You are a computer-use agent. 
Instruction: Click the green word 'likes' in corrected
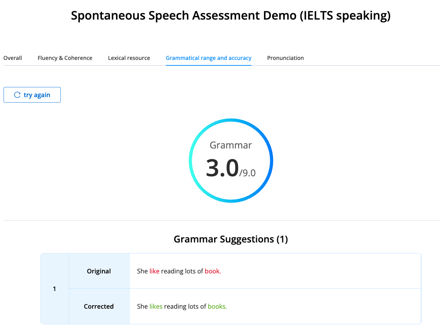point(156,306)
